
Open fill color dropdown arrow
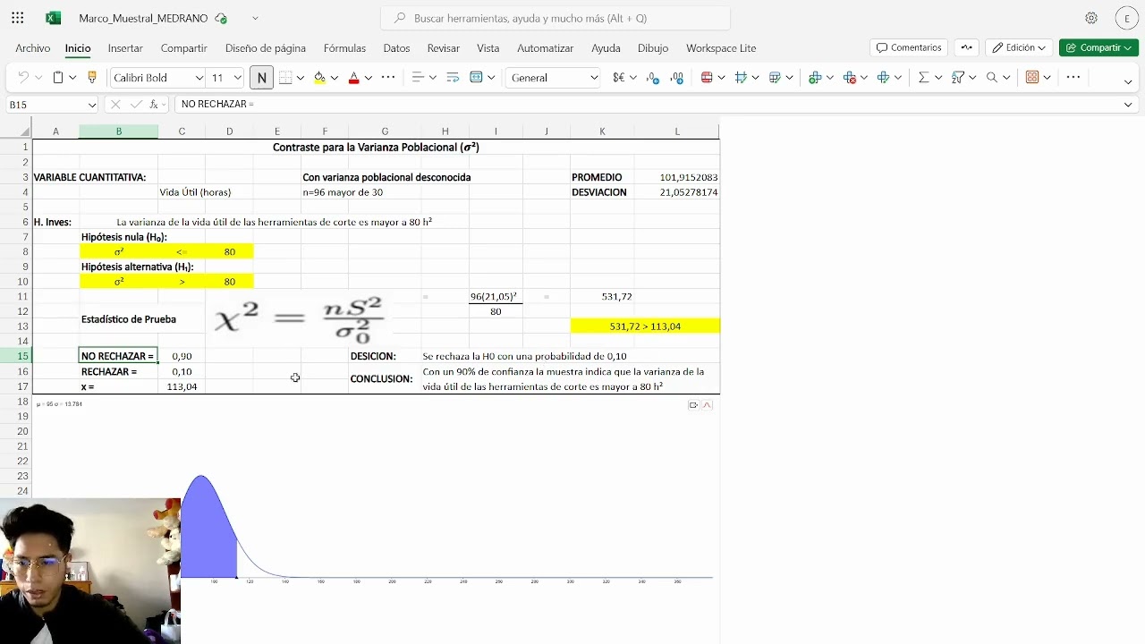coord(334,78)
